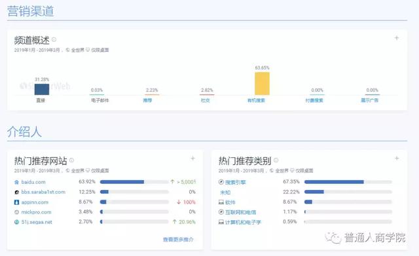Open the 搜索引擎 category link
This screenshot has height=256, width=419.
coord(236,182)
